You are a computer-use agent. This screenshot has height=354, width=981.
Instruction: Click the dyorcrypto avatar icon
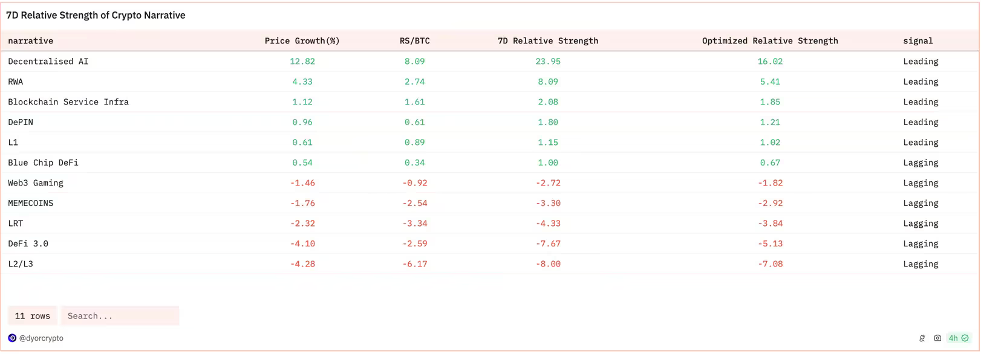pos(12,338)
